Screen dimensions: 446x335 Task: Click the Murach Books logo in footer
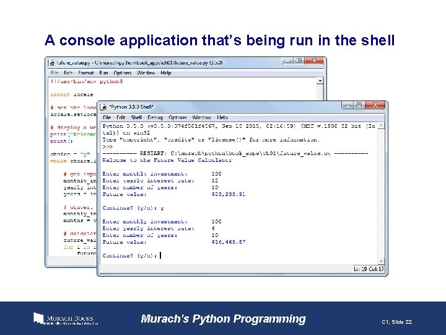coord(66,319)
